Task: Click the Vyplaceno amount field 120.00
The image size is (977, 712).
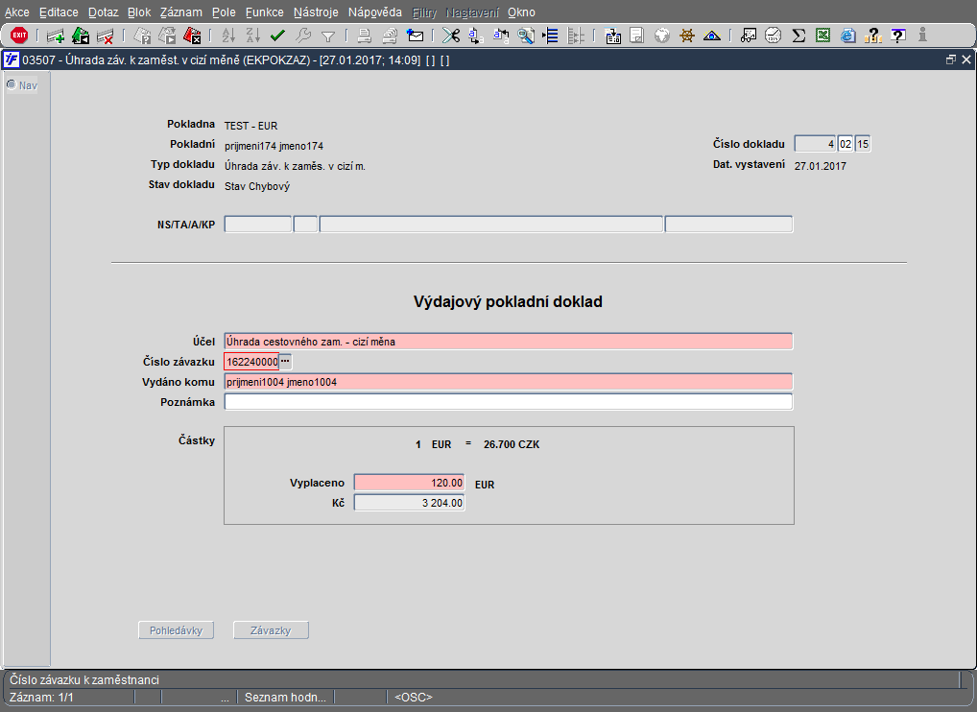Action: point(409,483)
